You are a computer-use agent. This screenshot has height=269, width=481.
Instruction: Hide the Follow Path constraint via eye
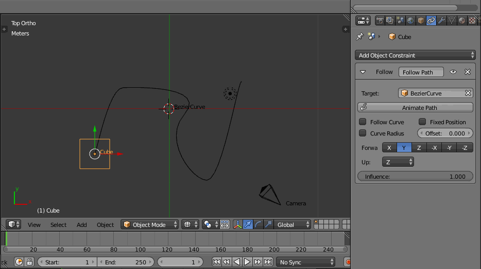click(453, 72)
